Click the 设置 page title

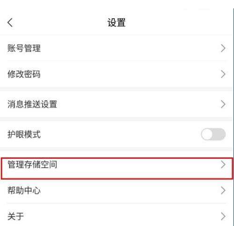[x=117, y=22]
